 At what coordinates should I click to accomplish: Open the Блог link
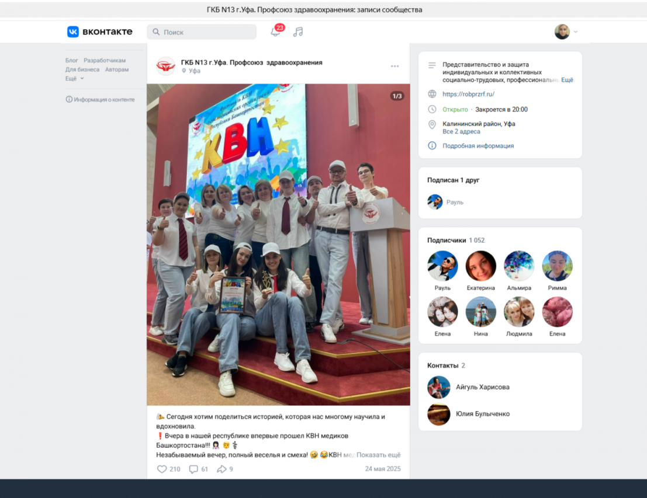pyautogui.click(x=71, y=60)
